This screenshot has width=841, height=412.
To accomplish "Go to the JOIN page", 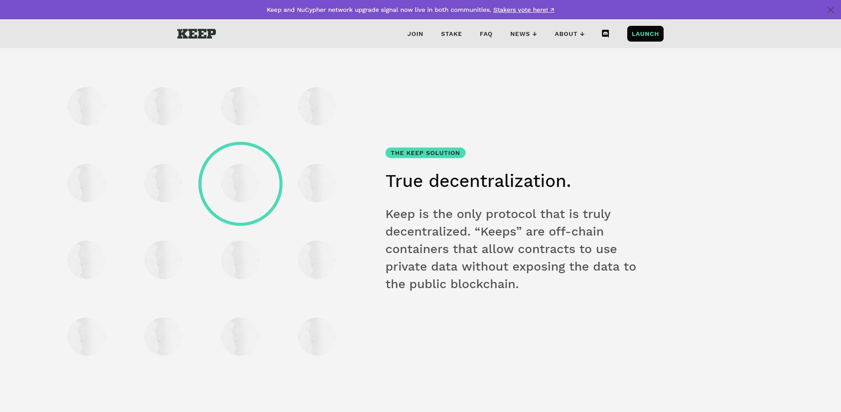I will pyautogui.click(x=415, y=34).
